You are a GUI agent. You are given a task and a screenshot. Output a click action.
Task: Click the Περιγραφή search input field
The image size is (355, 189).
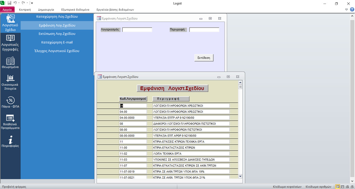204,30
